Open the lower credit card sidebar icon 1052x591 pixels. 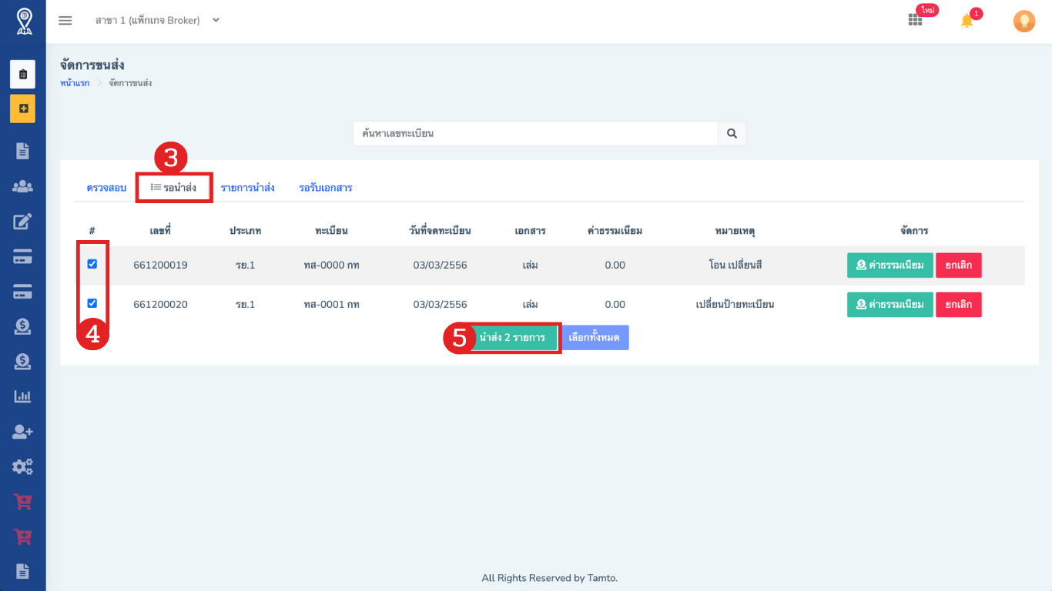click(22, 292)
